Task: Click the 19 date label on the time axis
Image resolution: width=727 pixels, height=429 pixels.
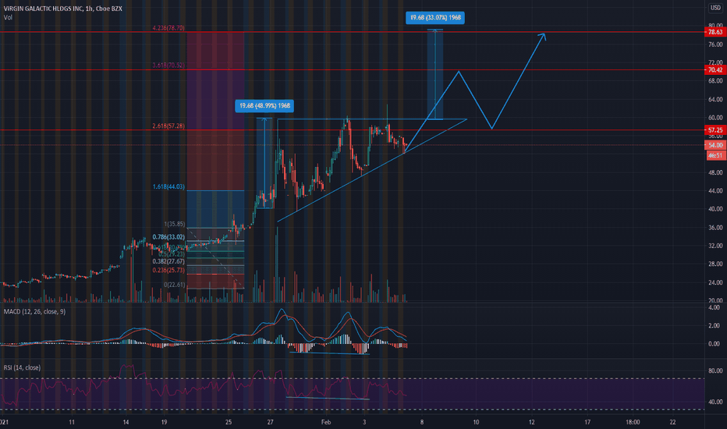Action: click(164, 423)
